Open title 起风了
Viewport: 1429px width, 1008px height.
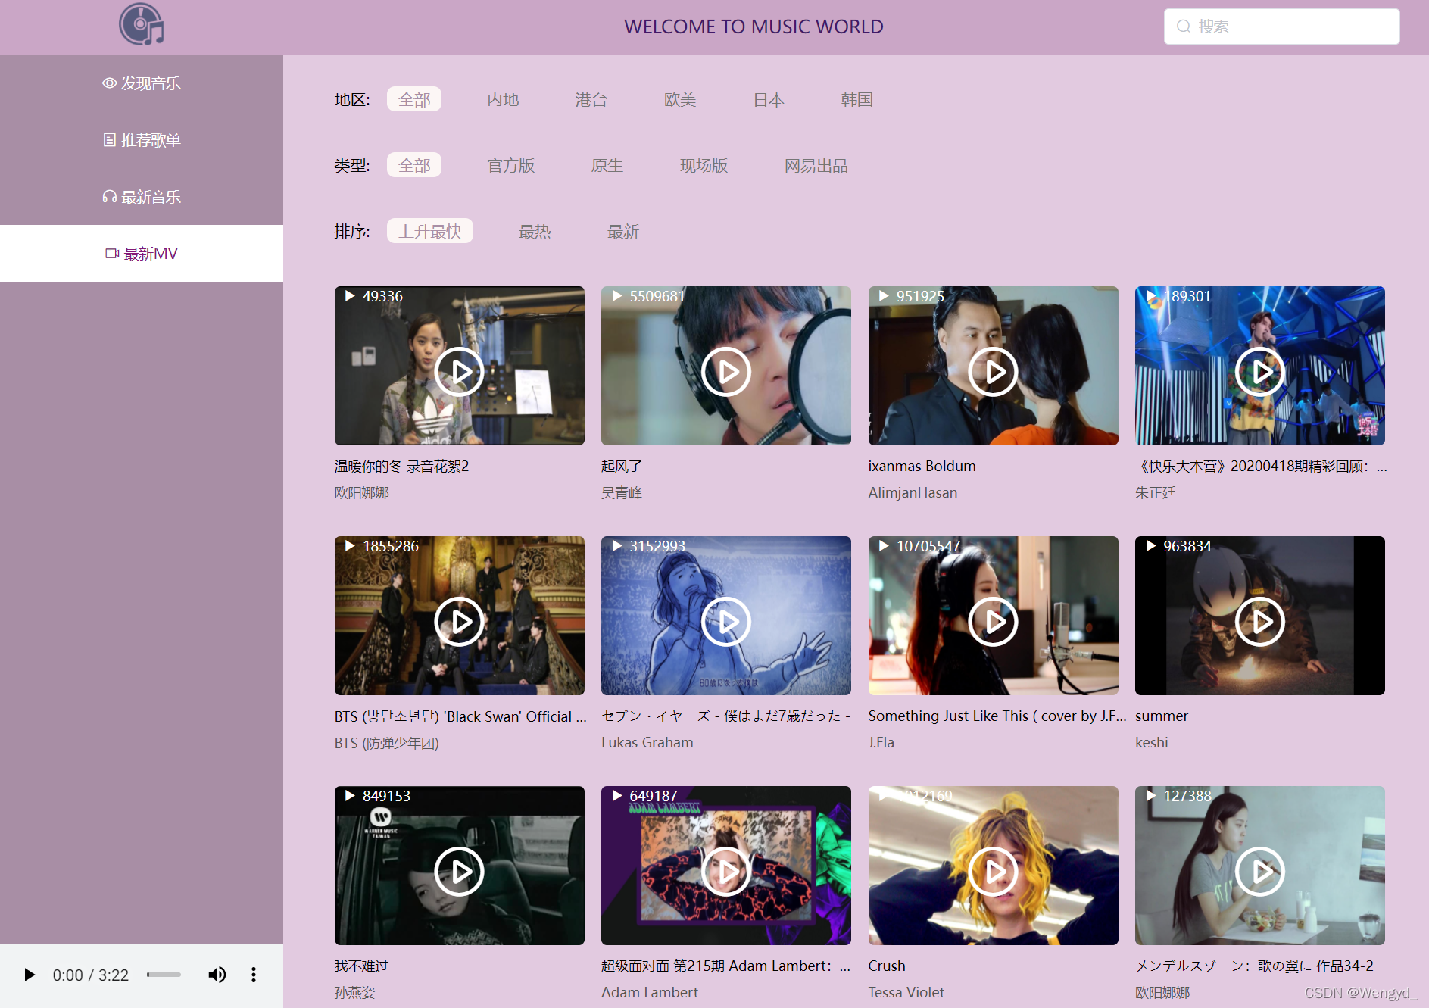(622, 467)
